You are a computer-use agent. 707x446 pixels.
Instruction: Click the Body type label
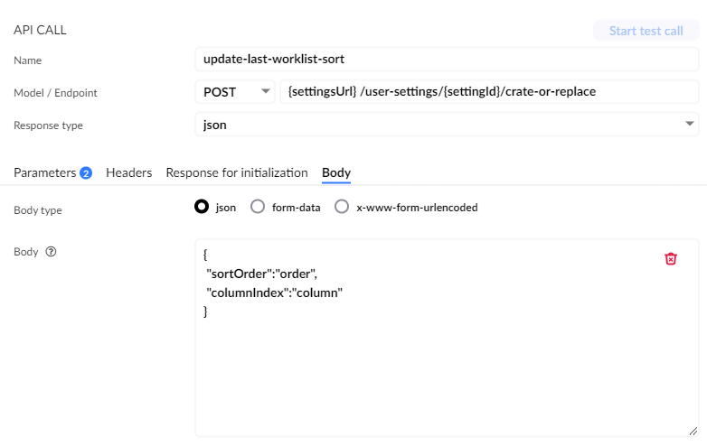point(38,210)
